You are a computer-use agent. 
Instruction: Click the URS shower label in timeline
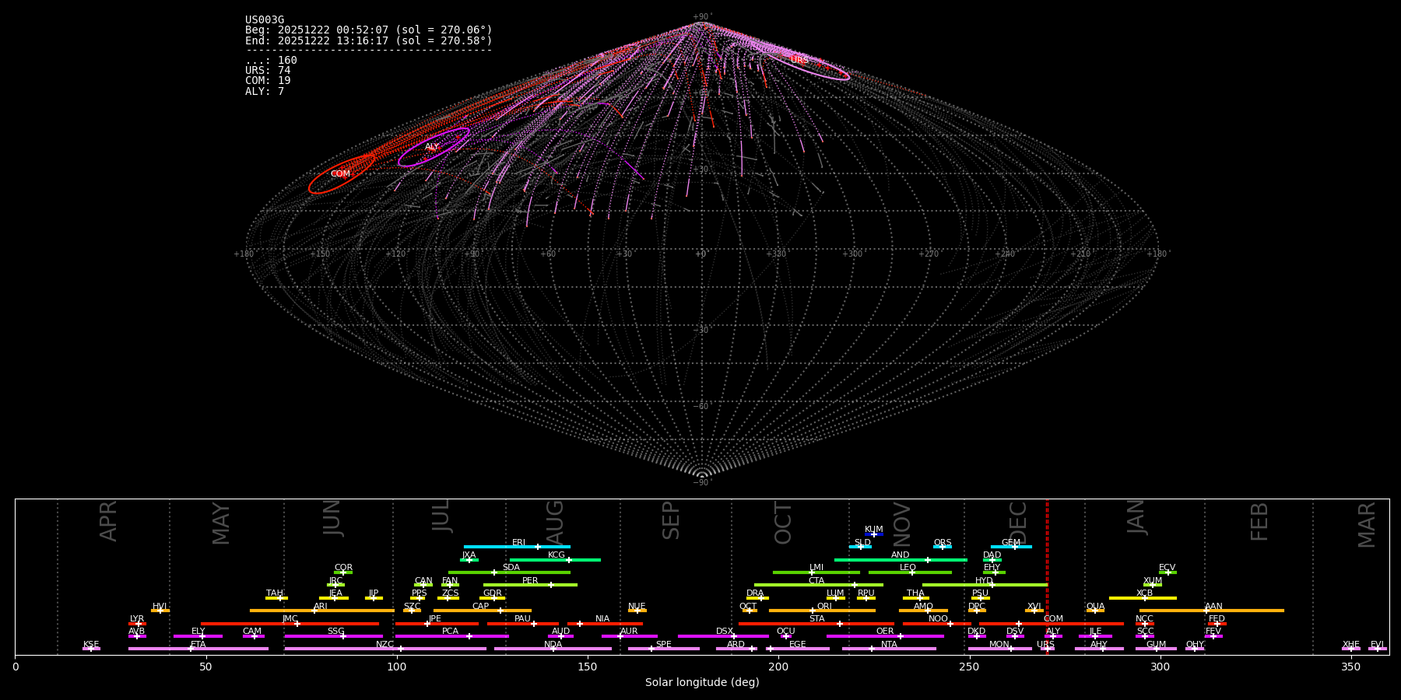[1045, 645]
